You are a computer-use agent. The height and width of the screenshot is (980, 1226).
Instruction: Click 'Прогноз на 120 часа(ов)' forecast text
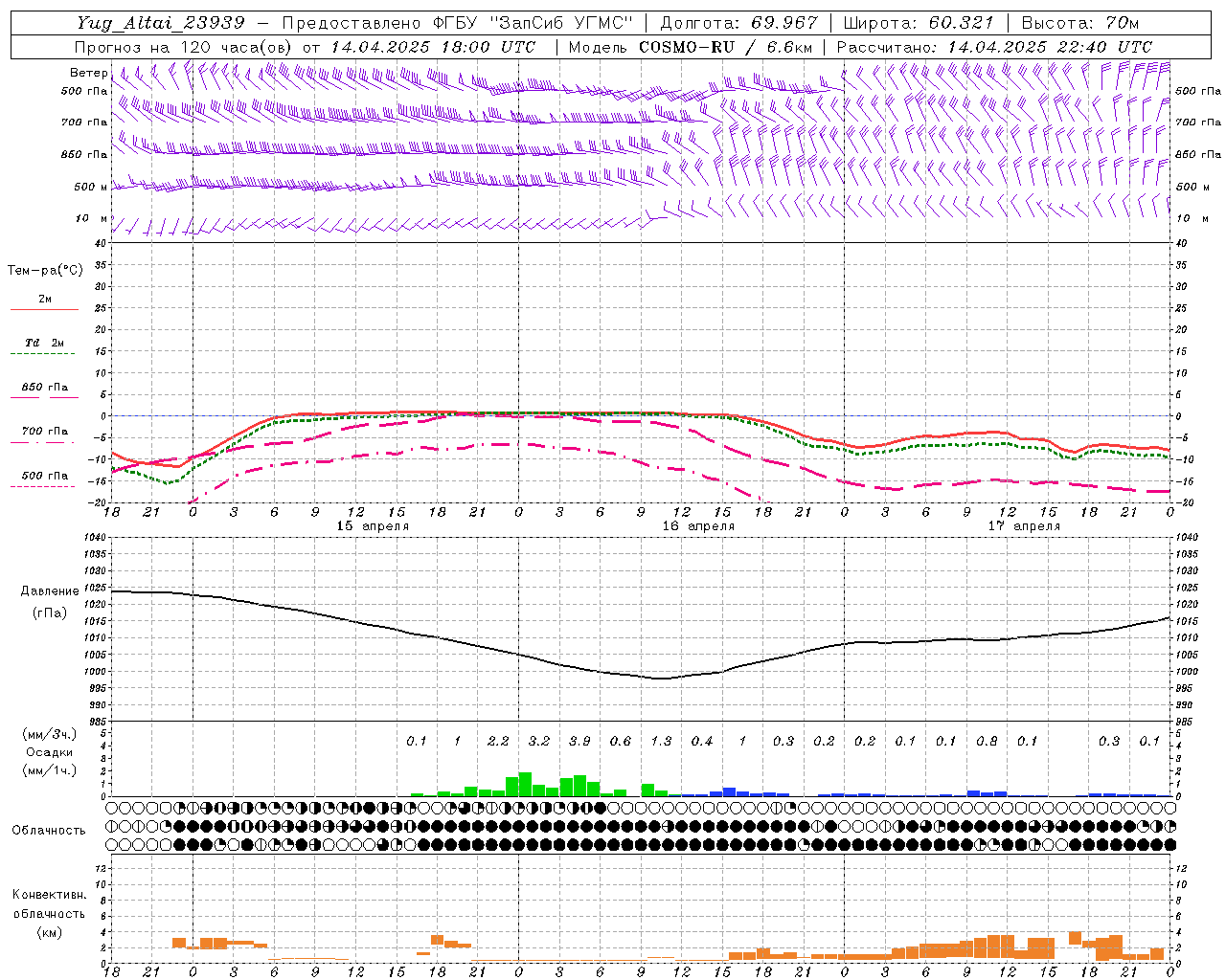click(185, 47)
